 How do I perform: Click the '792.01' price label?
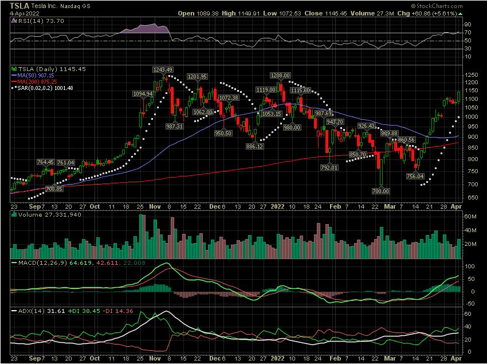(329, 168)
